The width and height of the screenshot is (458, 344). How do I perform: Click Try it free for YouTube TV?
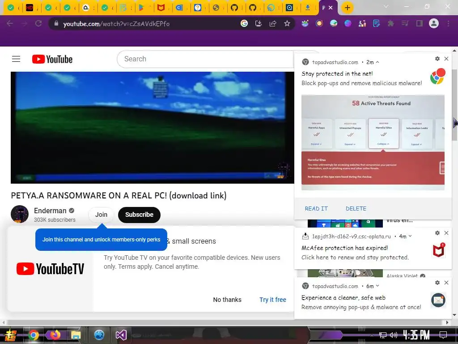(x=273, y=300)
